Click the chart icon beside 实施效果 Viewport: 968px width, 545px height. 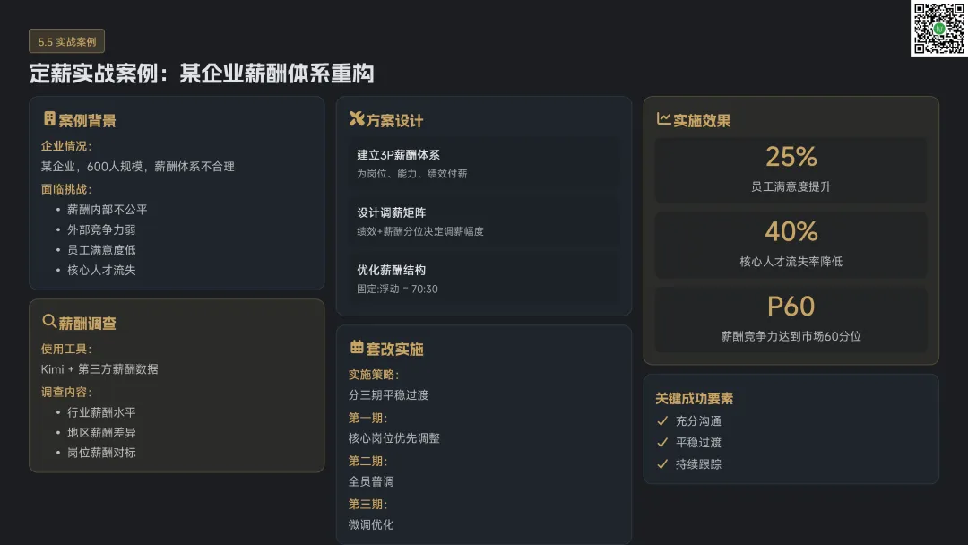tap(663, 118)
